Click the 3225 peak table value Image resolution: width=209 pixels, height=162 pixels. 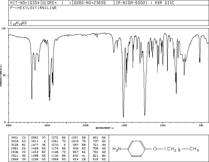pos(15,145)
